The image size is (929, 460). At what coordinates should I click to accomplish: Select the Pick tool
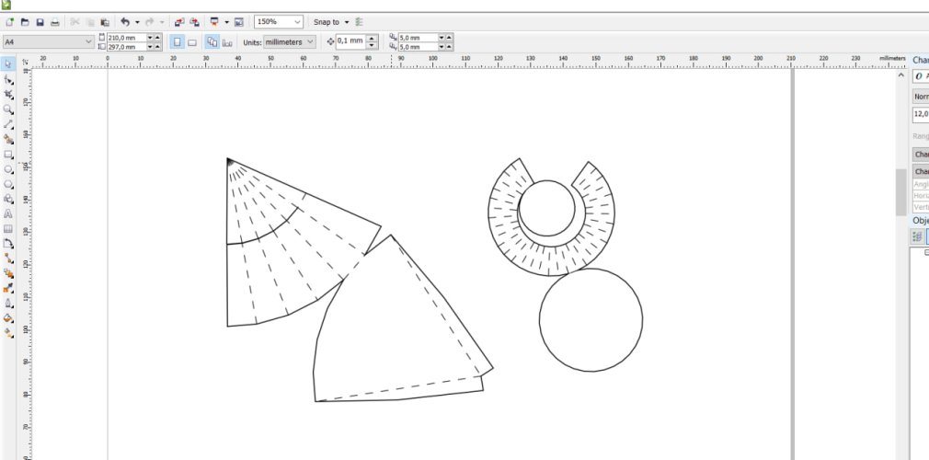[8, 64]
